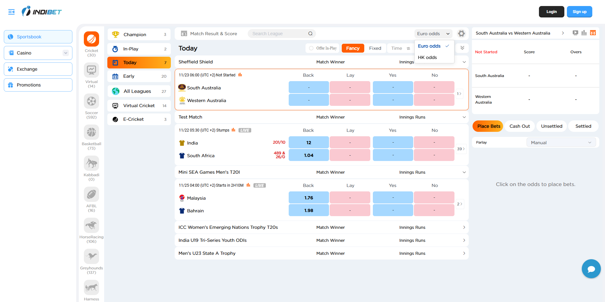The width and height of the screenshot is (605, 302).
Task: Select the Basketball sport icon
Action: click(x=91, y=132)
